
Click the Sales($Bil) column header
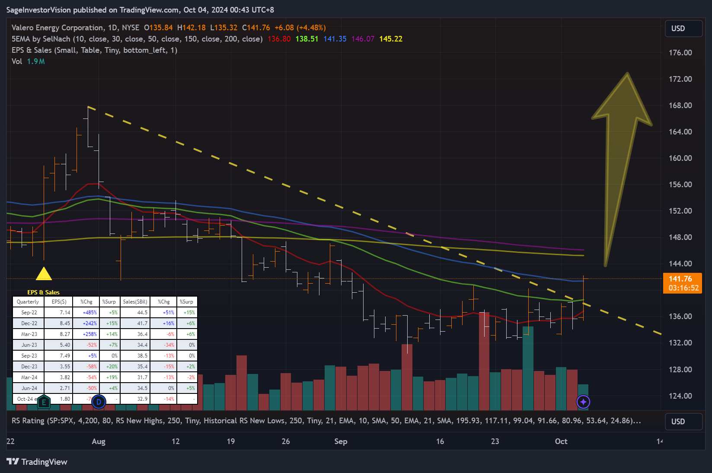point(135,302)
